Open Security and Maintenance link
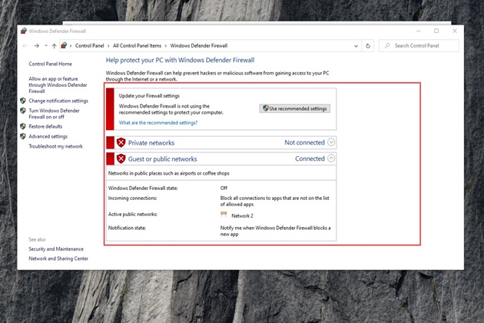This screenshot has height=323, width=484. tap(56, 249)
